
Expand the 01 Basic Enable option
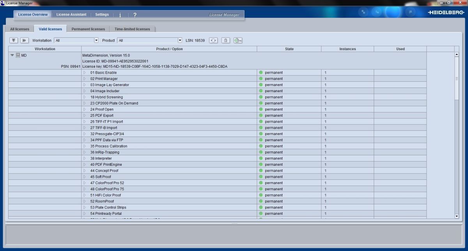tap(85, 73)
